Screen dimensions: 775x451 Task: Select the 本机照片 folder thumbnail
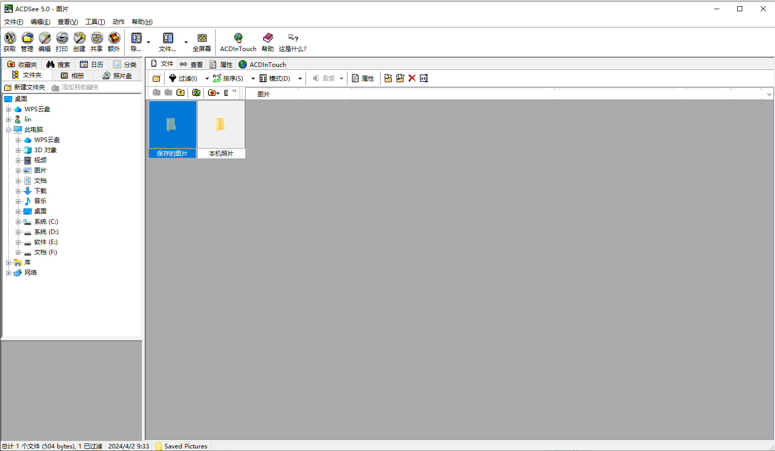point(221,129)
